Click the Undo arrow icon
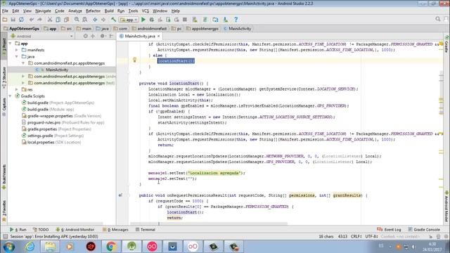The height and width of the screenshot is (253, 450). (x=32, y=20)
